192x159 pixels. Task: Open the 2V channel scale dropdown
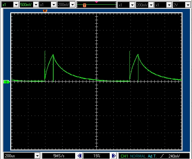pyautogui.click(x=188, y=5)
